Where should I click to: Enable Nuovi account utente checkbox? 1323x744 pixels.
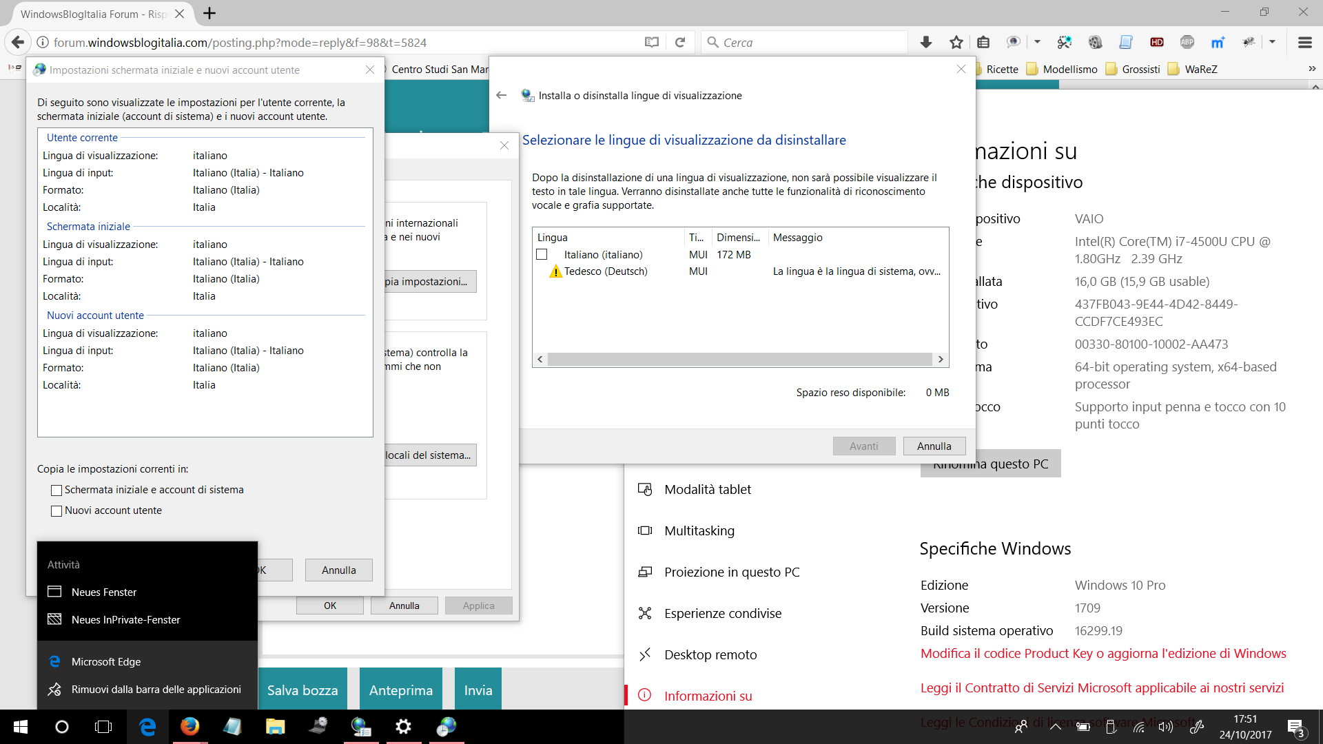pos(57,511)
